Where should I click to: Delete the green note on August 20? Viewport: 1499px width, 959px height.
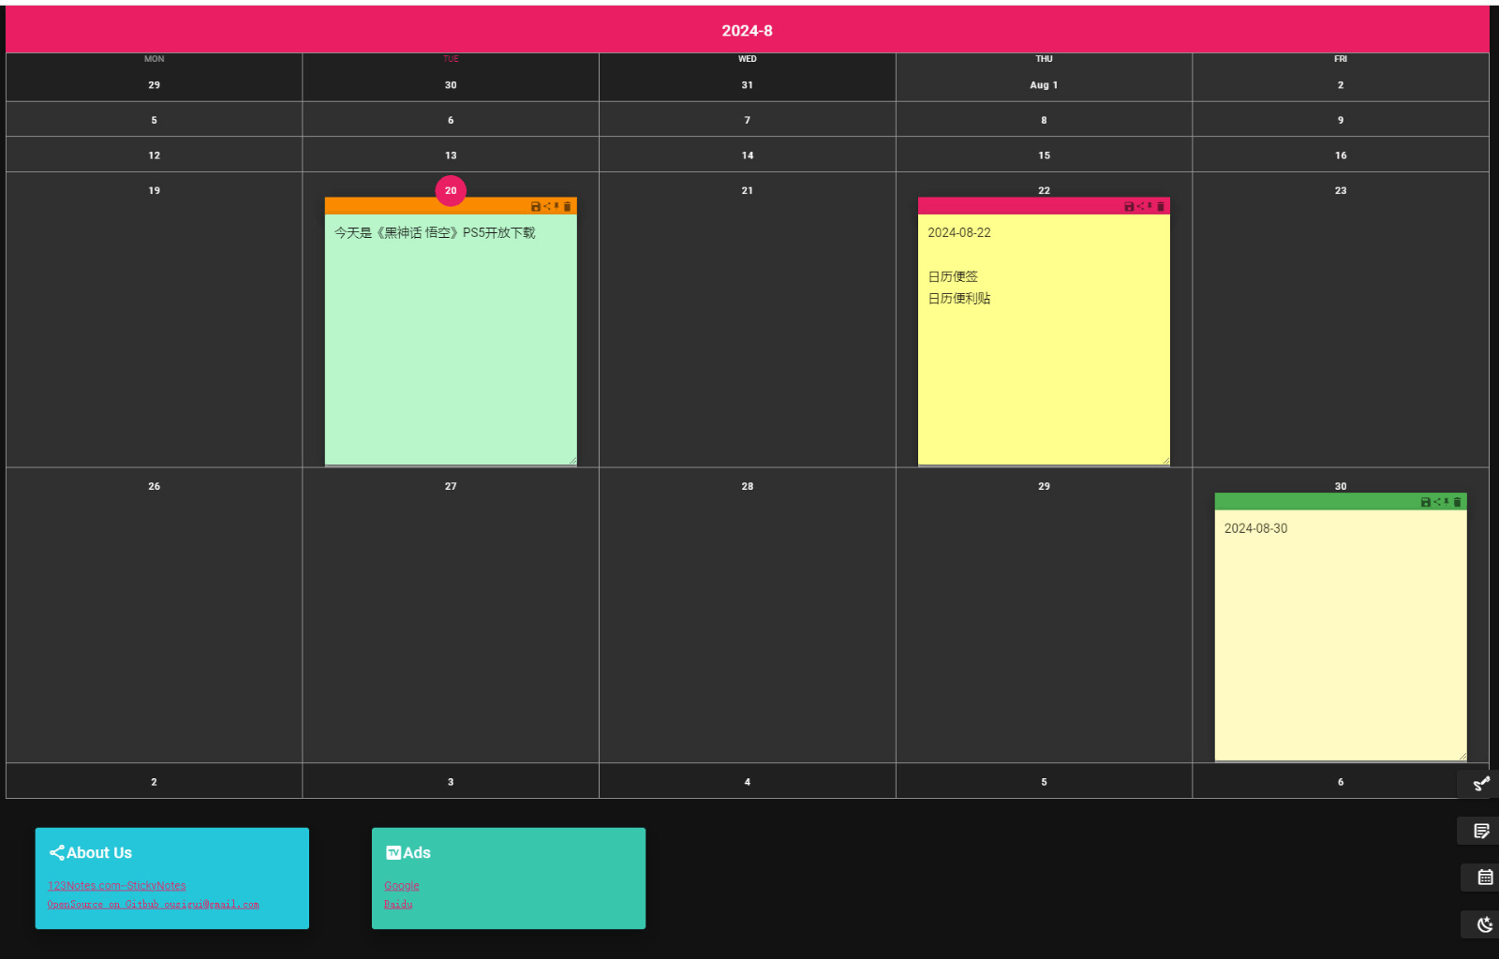(567, 206)
